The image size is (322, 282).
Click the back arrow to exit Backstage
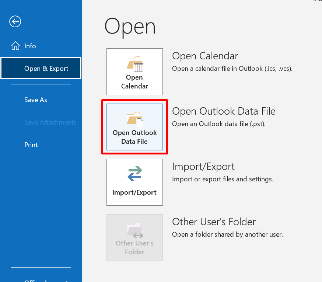click(15, 22)
